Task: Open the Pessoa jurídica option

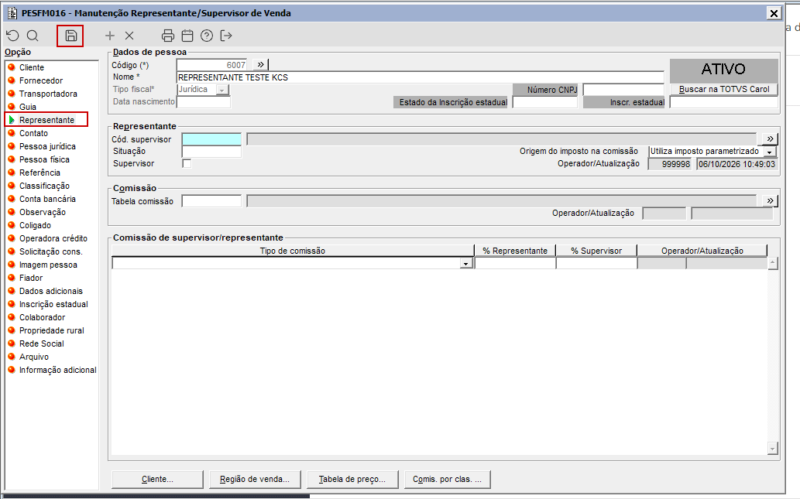Action: point(47,146)
